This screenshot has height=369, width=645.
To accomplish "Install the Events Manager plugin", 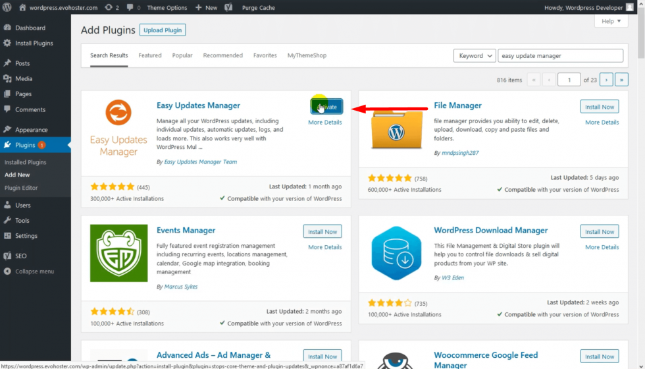I will click(322, 231).
